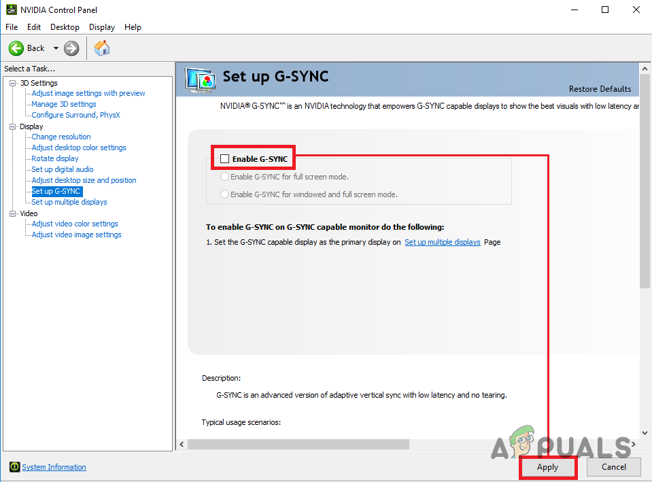Click the gray forward navigation arrow icon
The height and width of the screenshot is (482, 652).
tap(71, 48)
